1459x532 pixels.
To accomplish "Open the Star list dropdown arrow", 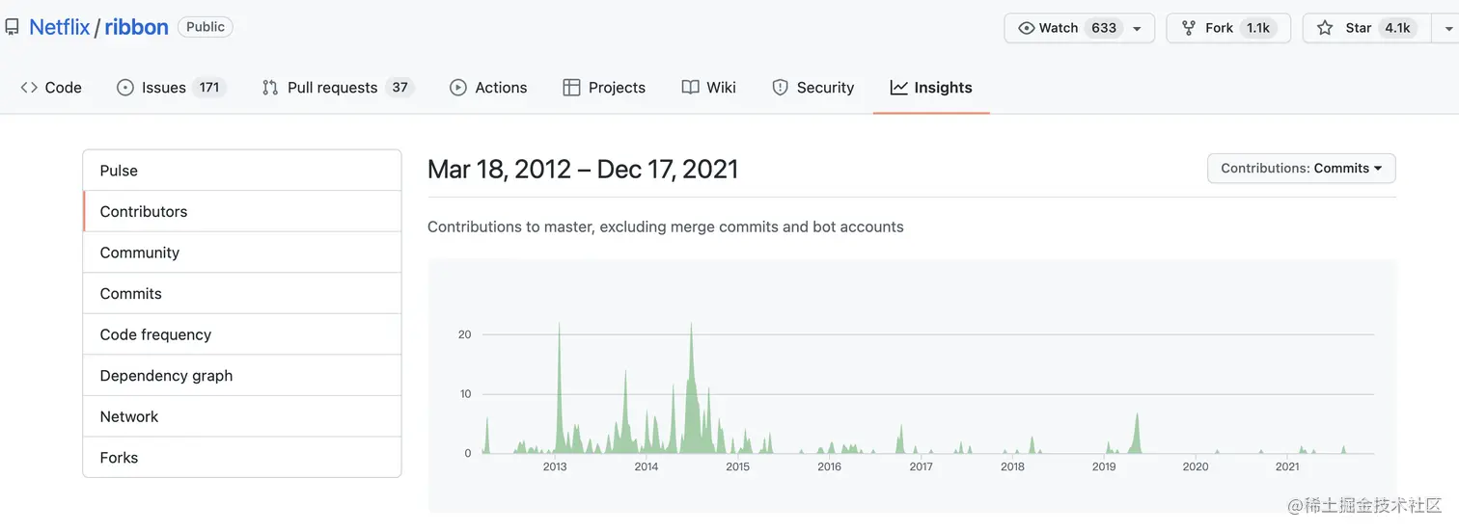I will (x=1447, y=29).
